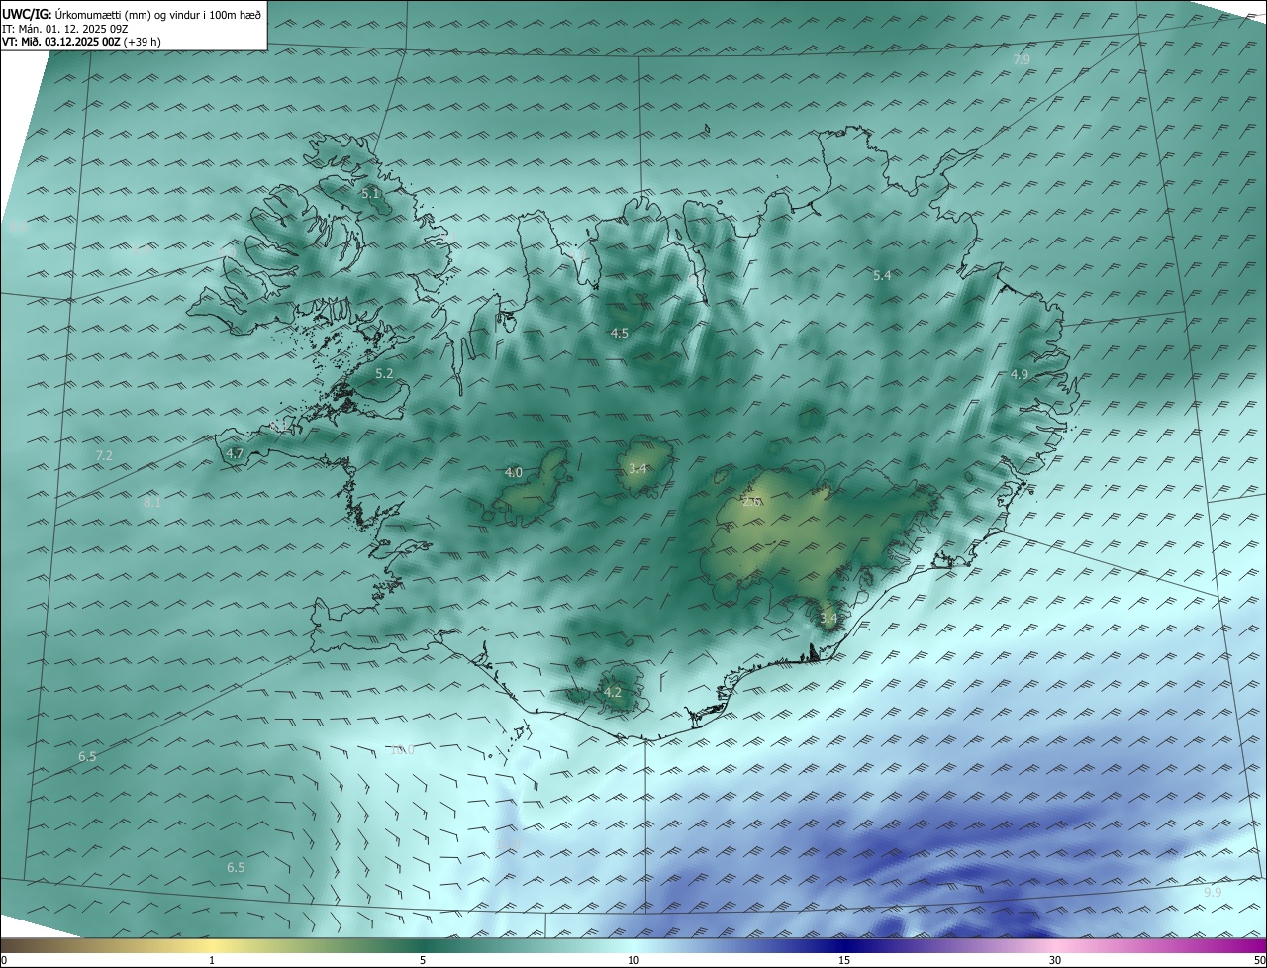The height and width of the screenshot is (968, 1267).
Task: Click the title line 'Úrkomumætti (mm) og vindur í 100m hæð'
Action: click(x=158, y=14)
